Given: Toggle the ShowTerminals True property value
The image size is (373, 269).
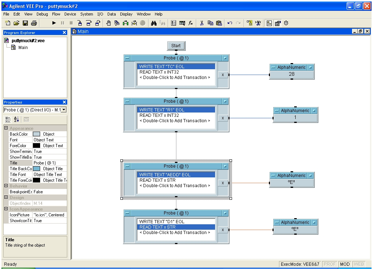Looking at the screenshot, I should 50,151.
